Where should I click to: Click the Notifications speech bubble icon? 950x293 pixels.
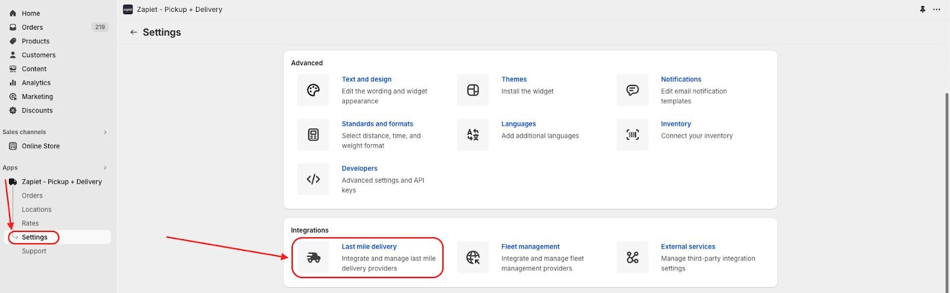click(x=632, y=90)
